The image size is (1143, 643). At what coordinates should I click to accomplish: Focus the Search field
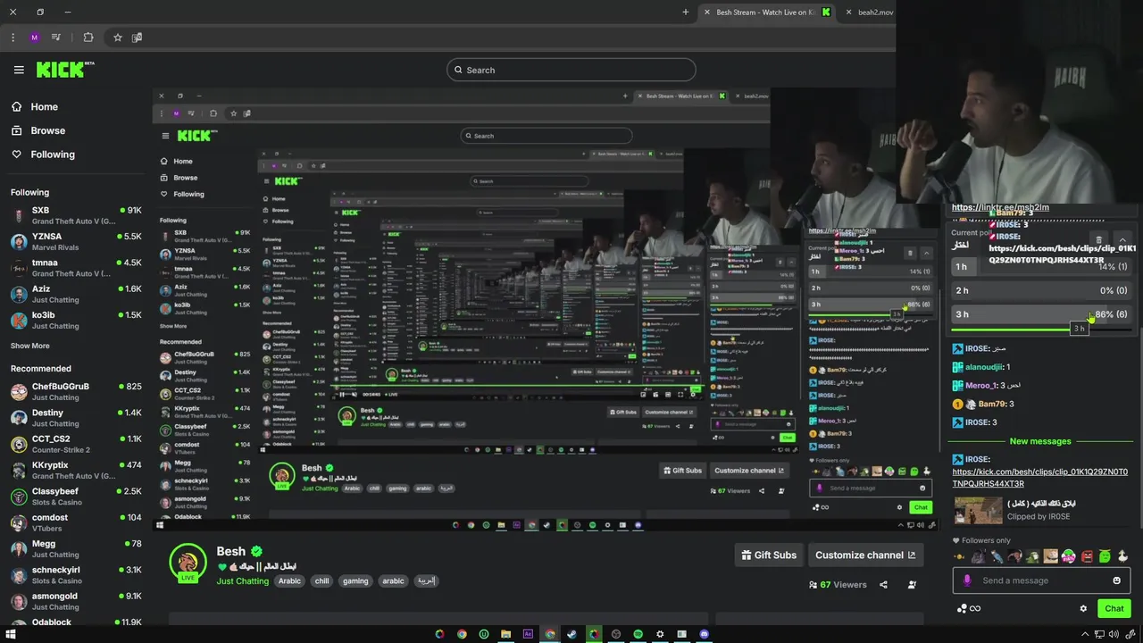pyautogui.click(x=571, y=70)
